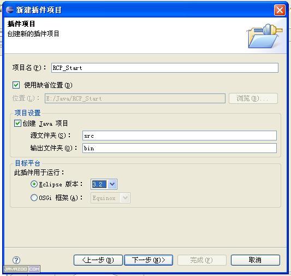Click the 源文件夹 src input field
The height and width of the screenshot is (276, 291).
pos(180,136)
